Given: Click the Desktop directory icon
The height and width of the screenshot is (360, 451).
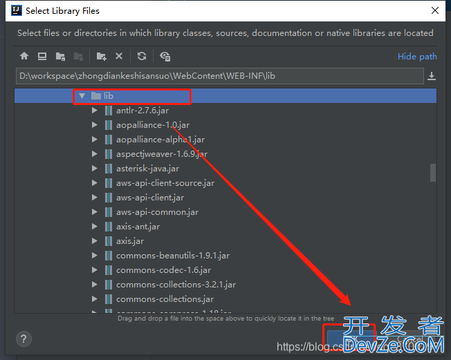Looking at the screenshot, I should click(42, 56).
